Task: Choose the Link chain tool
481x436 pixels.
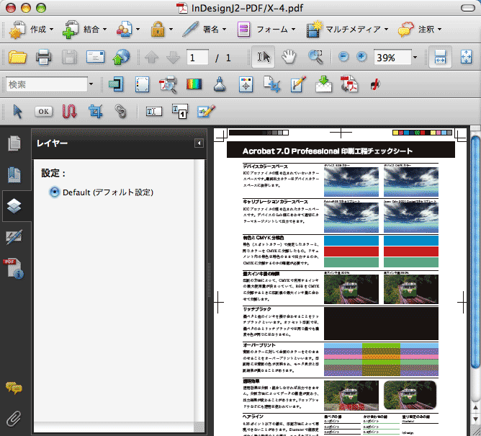Action: pos(121,112)
